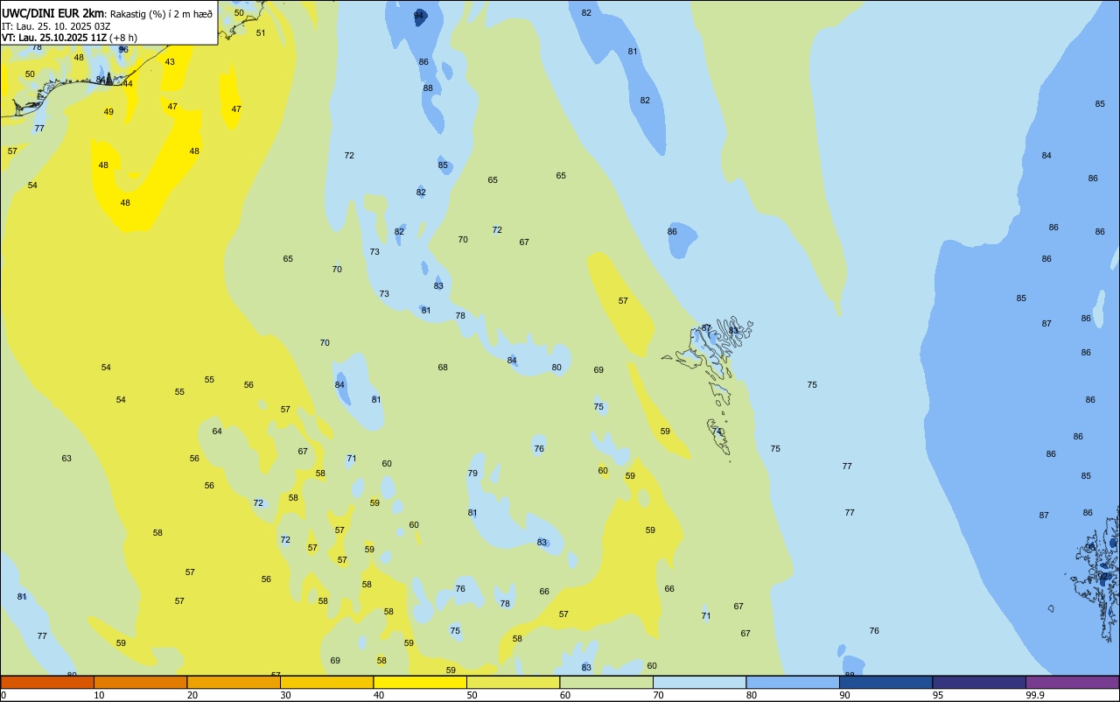Click the humidity value 79 on the map

click(472, 473)
